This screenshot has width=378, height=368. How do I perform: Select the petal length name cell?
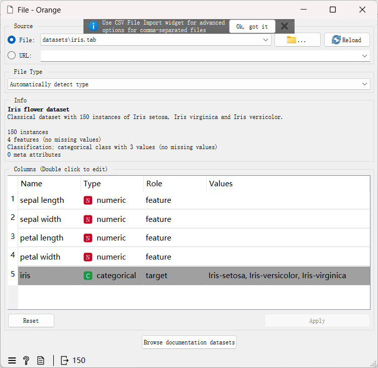point(49,237)
